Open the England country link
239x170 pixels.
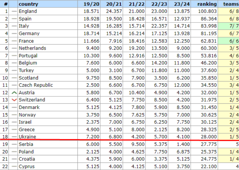click(x=28, y=11)
